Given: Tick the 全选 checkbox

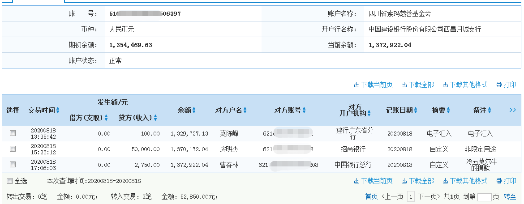Looking at the screenshot, I should (10, 181).
